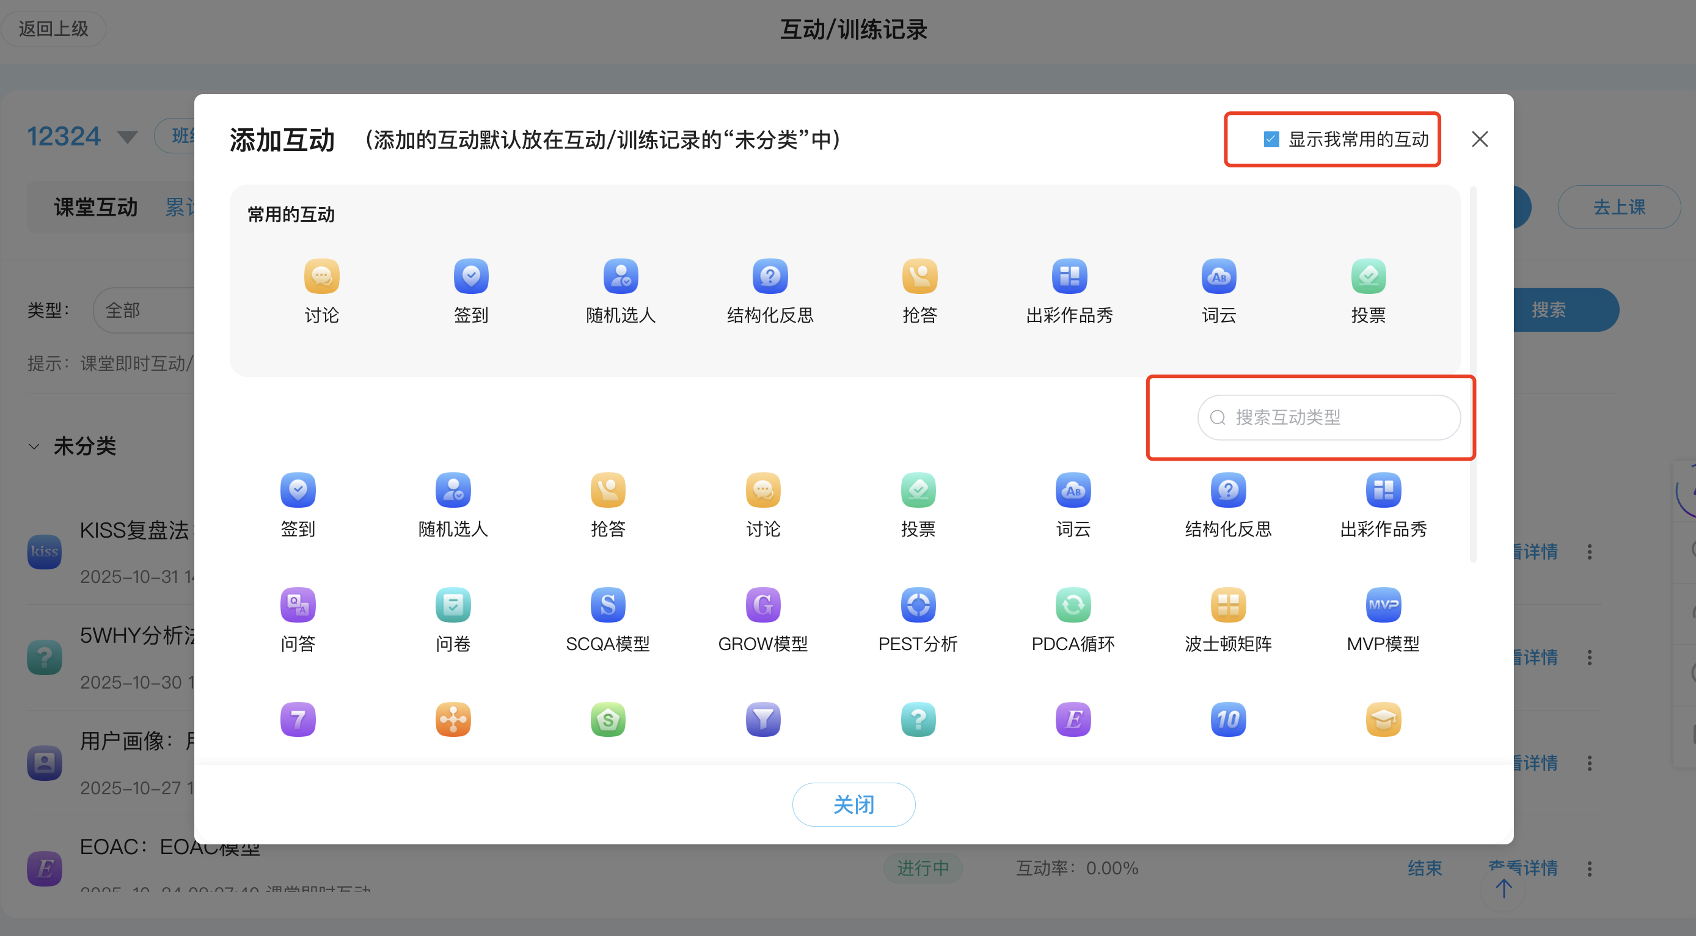Select the 波士顿矩阵 icon
The image size is (1696, 936).
click(x=1227, y=618)
